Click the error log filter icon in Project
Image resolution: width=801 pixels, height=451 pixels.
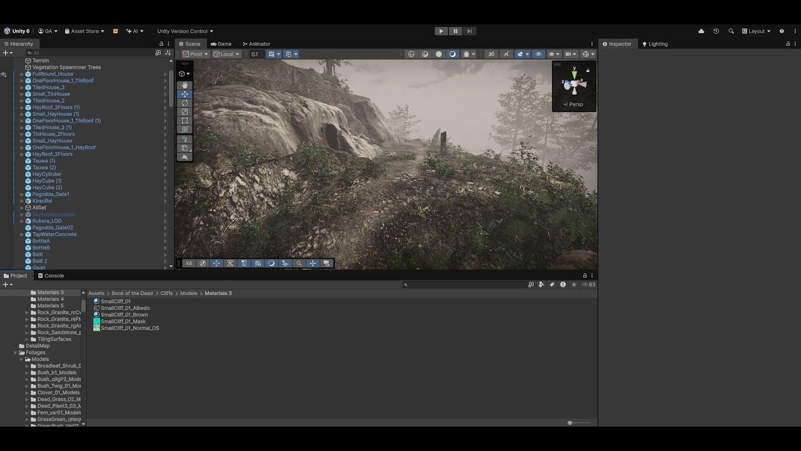point(563,284)
